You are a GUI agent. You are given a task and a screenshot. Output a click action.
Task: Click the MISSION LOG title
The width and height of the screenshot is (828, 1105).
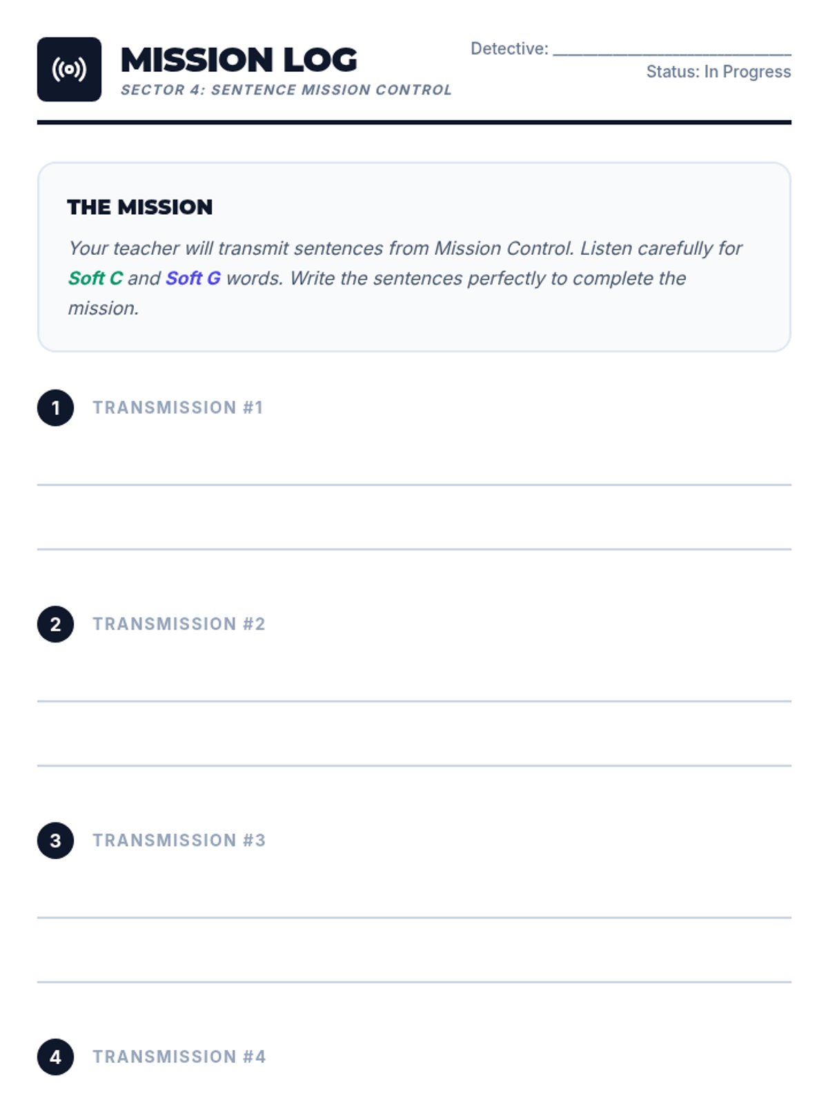(x=239, y=60)
